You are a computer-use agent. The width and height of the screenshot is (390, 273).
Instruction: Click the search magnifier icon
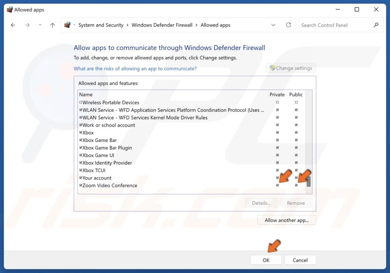tap(376, 25)
